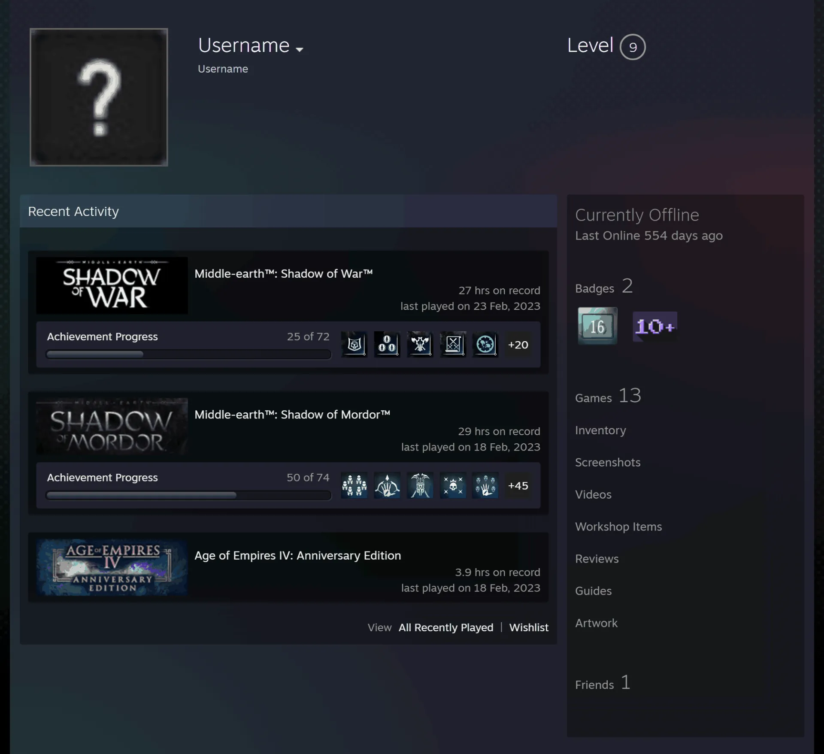Expand the Username dropdown arrow
This screenshot has height=754, width=824.
[x=300, y=49]
